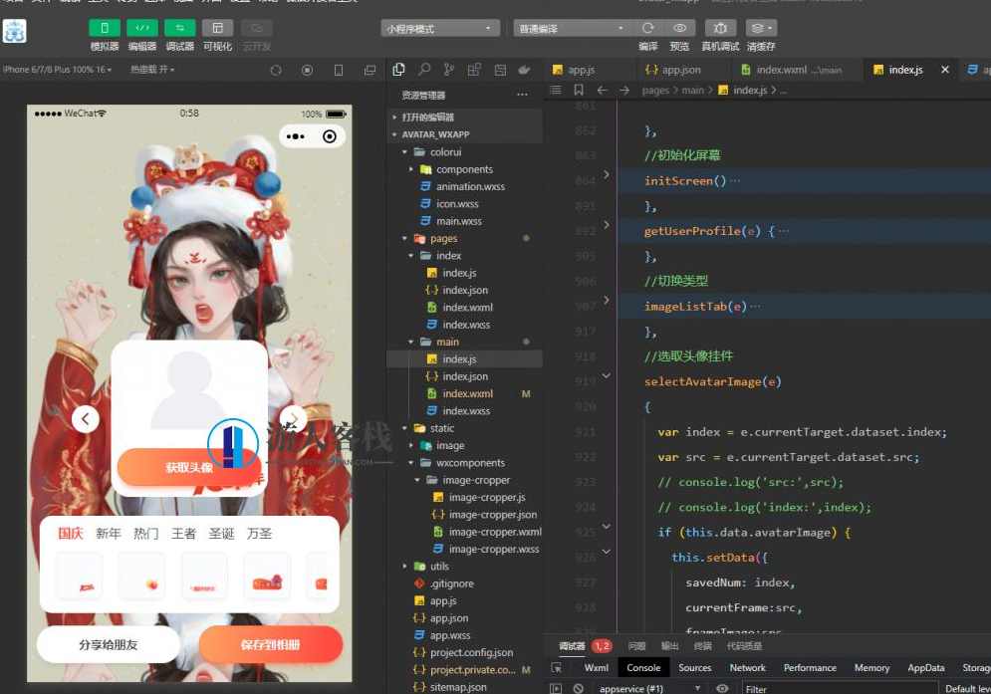Click the clear console icon

[x=578, y=688]
